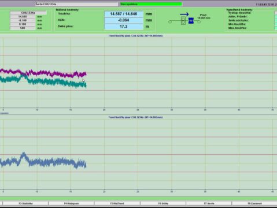Viewport: 277px width, 208px height.
Task: Click the strip length value 17.3
Action: coord(124,27)
